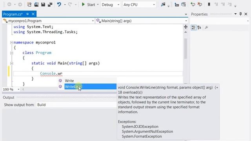Viewport: 251px width, 141px height.
Task: Pin the Program.cs tab
Action: 27,14
